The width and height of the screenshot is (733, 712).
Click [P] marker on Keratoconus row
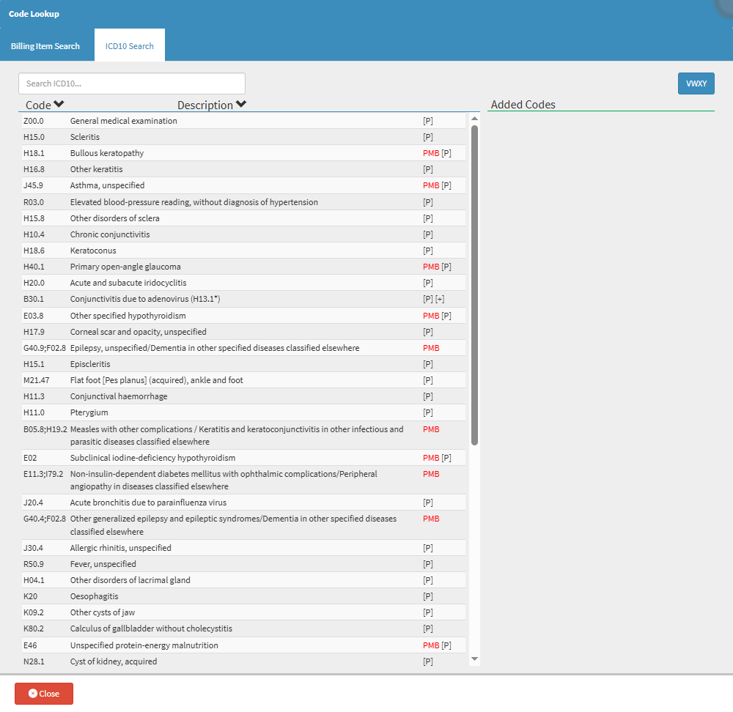coord(428,251)
